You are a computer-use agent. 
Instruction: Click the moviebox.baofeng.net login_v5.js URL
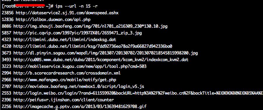[x=79, y=87]
